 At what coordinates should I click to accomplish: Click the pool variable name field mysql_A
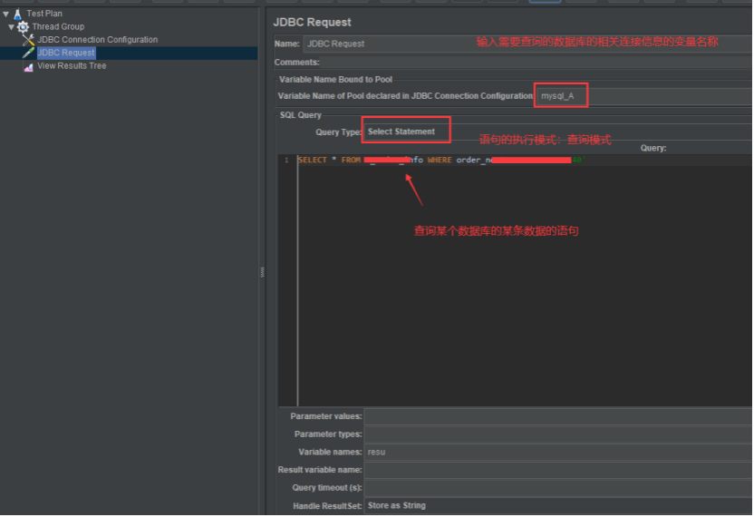tap(643, 96)
